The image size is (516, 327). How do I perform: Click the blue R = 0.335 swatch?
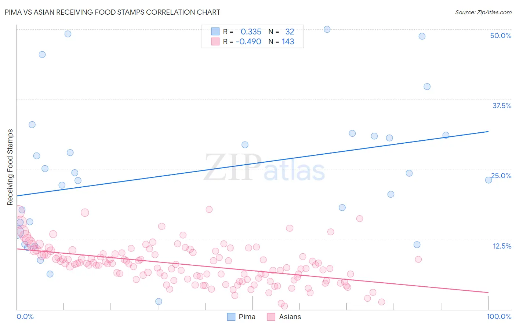215,32
